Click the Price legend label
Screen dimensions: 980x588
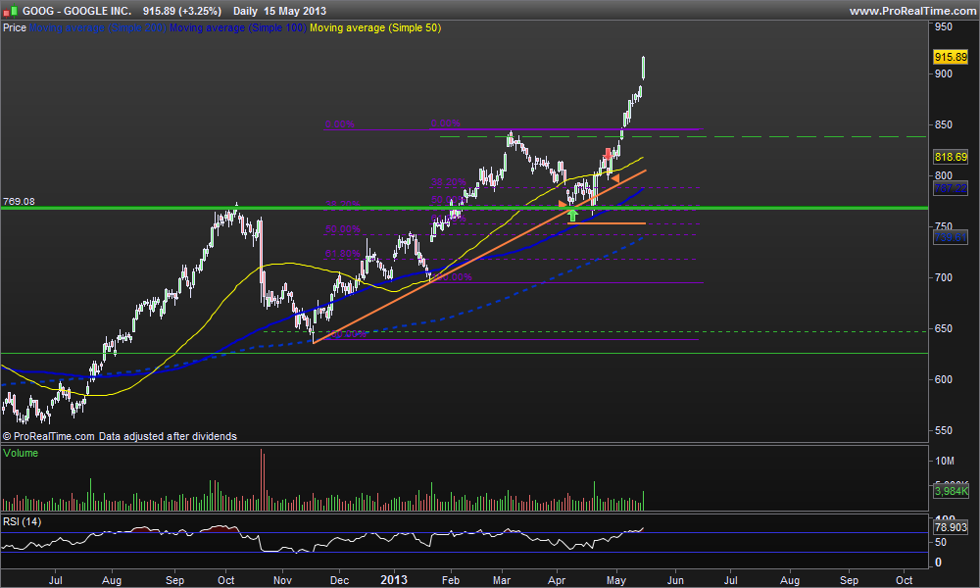coord(15,28)
